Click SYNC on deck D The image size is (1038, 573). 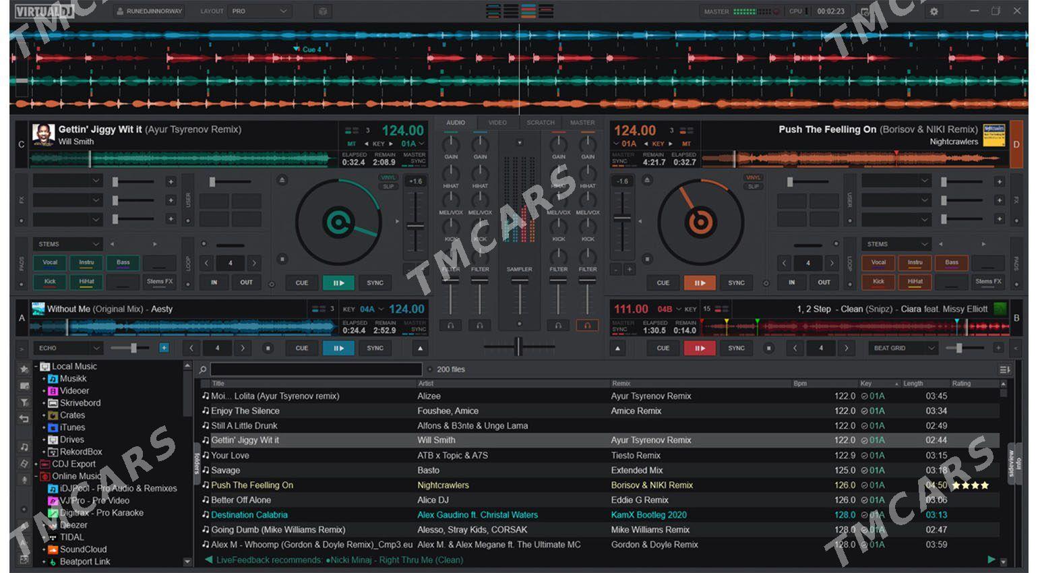point(736,283)
